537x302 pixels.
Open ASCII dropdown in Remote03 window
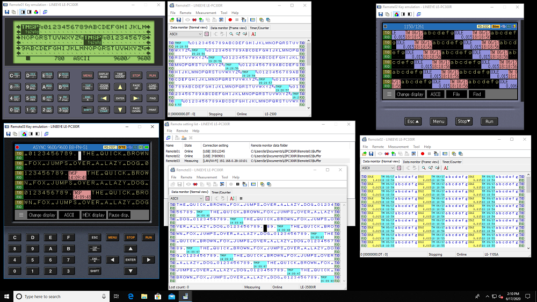(186, 198)
